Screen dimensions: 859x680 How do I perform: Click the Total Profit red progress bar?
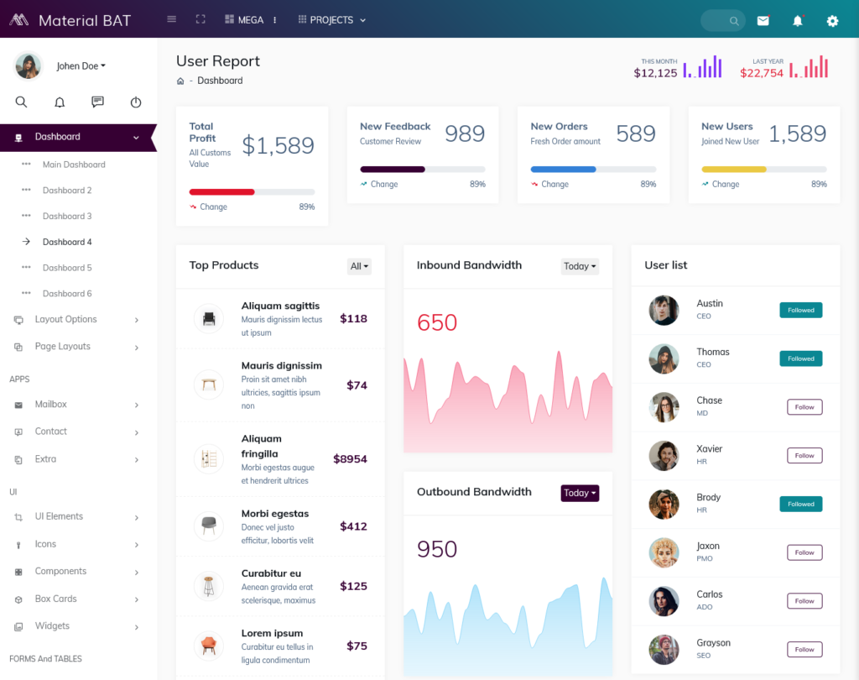[x=222, y=192]
